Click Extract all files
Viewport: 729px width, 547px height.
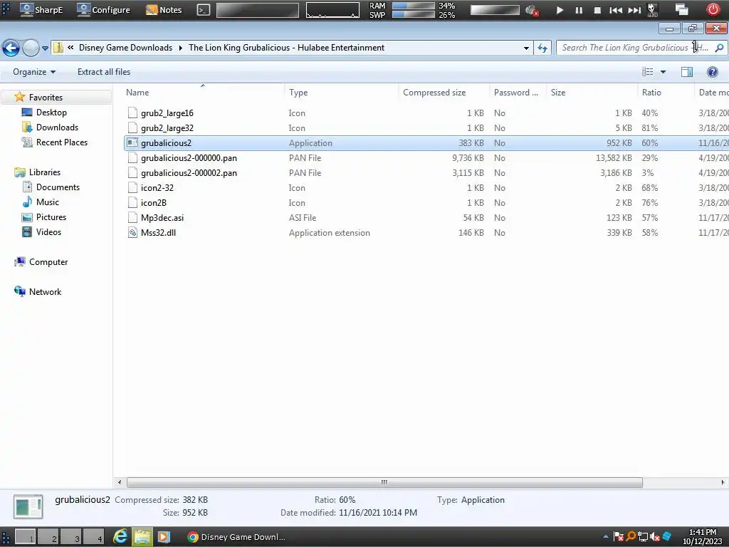[x=104, y=72]
